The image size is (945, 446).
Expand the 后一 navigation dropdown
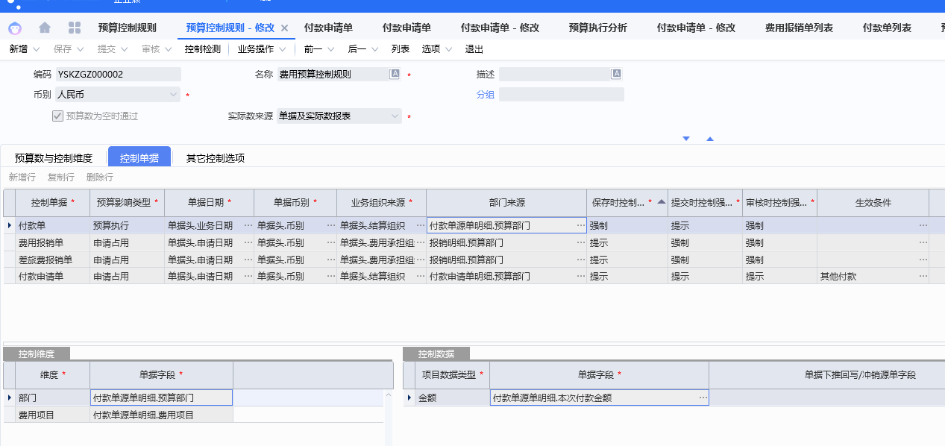click(x=374, y=49)
